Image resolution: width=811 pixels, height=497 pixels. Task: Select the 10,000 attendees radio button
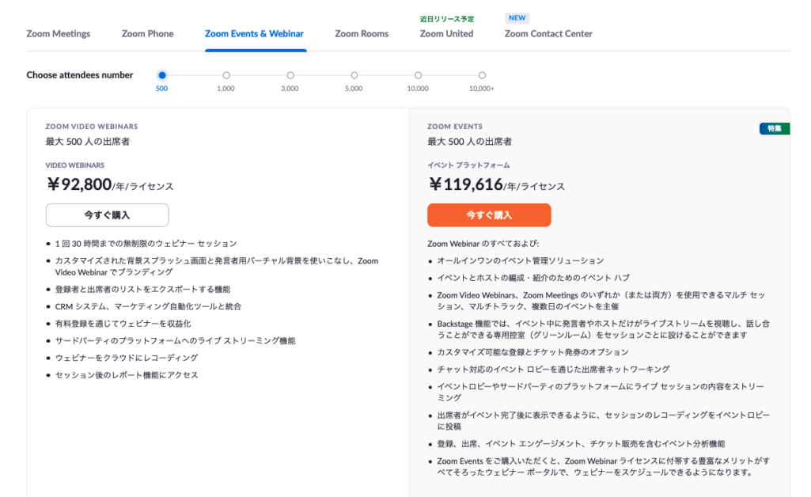418,75
